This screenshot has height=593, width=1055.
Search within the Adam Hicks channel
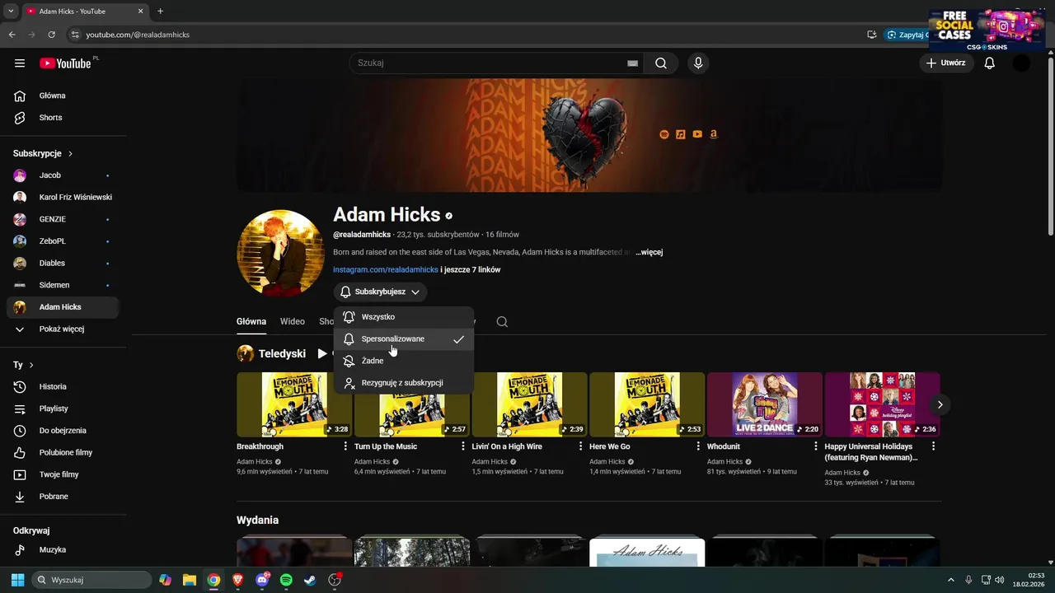(502, 322)
